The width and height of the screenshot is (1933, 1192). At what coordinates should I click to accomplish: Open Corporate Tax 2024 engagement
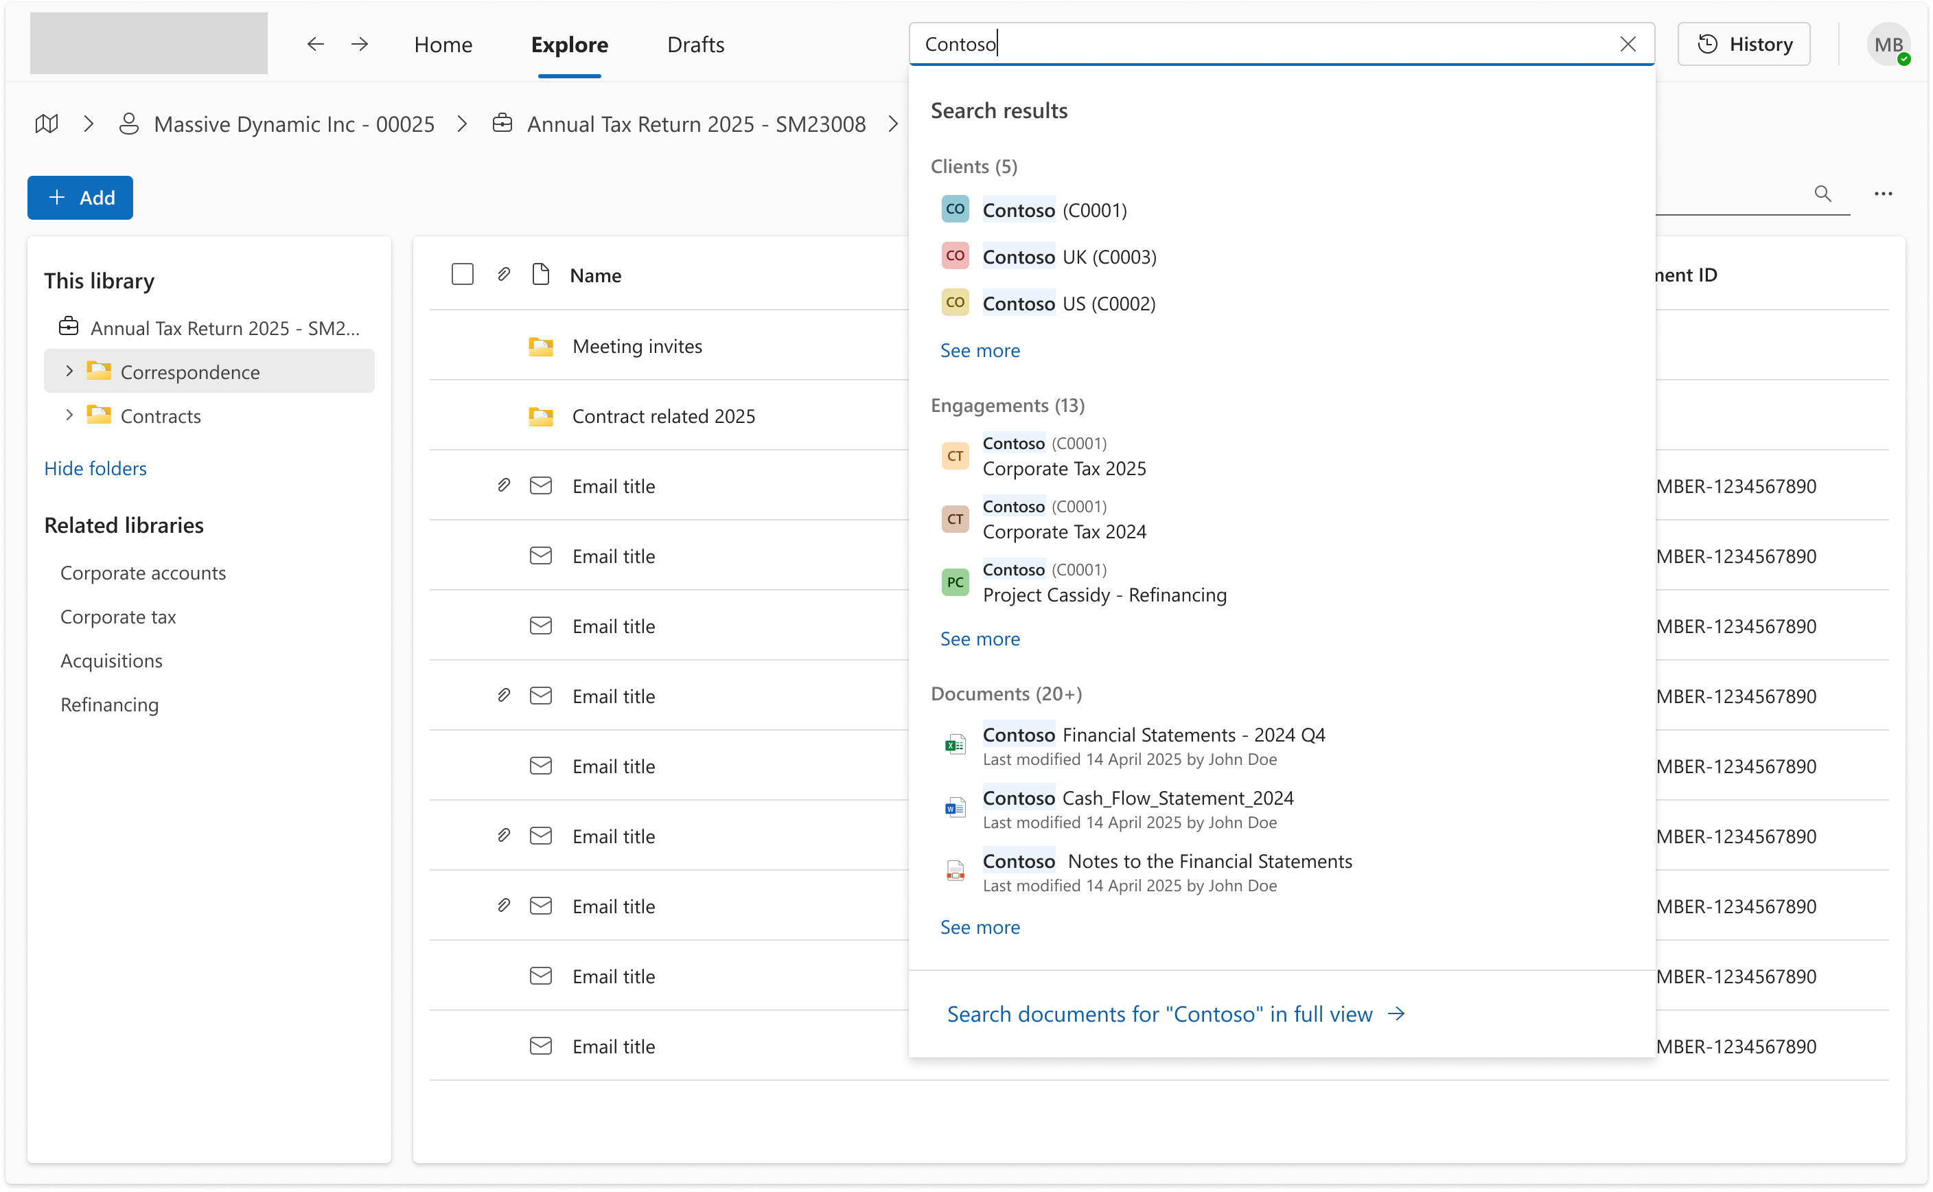click(1043, 518)
